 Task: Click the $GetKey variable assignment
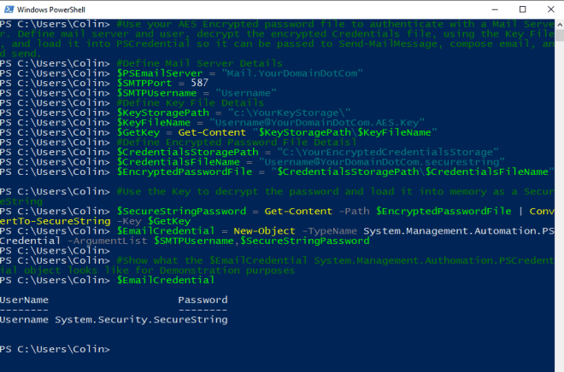[x=138, y=132]
